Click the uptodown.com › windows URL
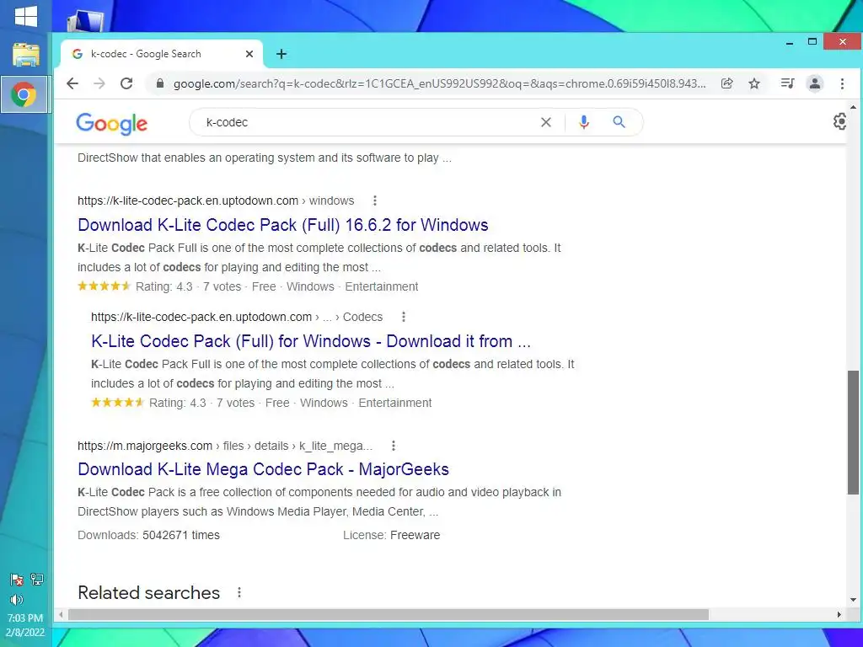The height and width of the screenshot is (647, 863). [x=216, y=201]
